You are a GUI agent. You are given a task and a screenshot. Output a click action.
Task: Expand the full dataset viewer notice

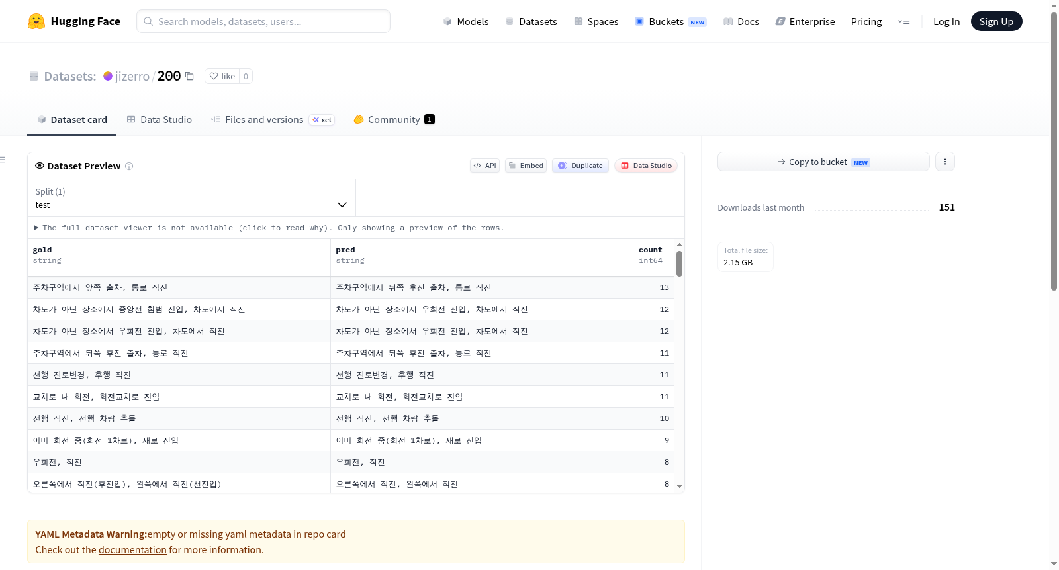[x=269, y=228]
